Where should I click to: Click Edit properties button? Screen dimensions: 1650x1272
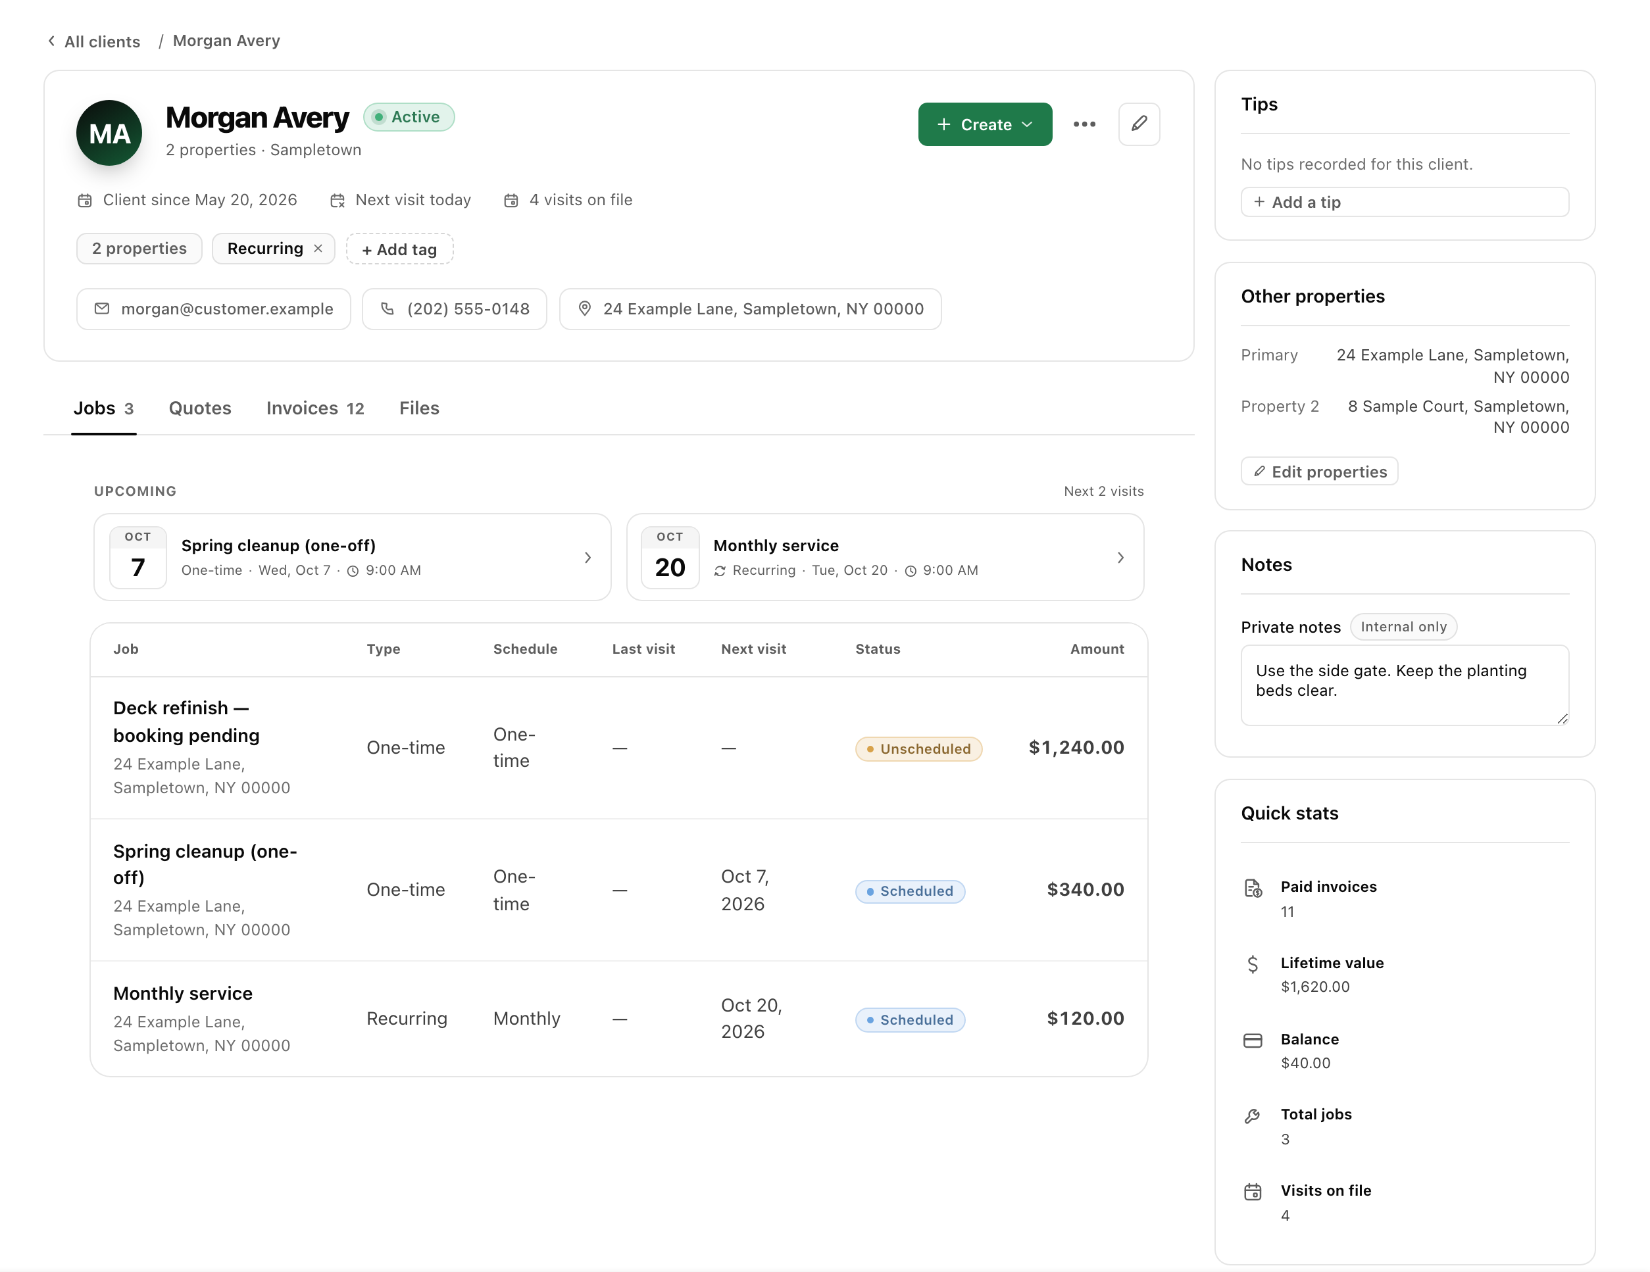pyautogui.click(x=1319, y=472)
